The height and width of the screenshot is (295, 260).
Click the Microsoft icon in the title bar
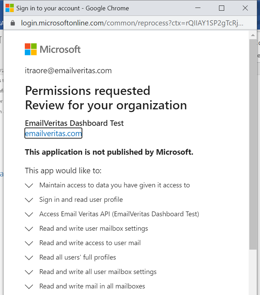pos(10,8)
